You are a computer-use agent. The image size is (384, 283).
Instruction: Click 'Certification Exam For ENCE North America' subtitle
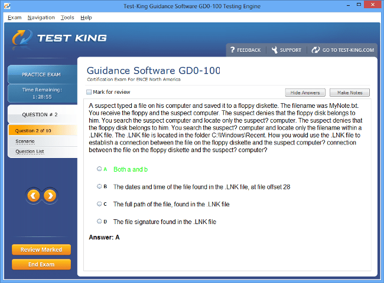134,80
